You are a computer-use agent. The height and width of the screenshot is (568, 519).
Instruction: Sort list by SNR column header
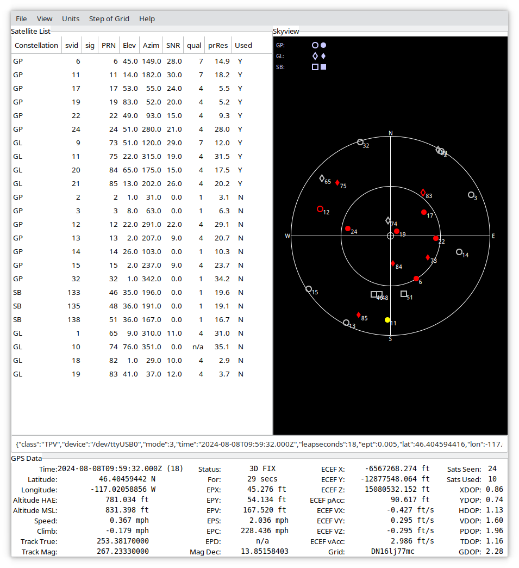173,45
